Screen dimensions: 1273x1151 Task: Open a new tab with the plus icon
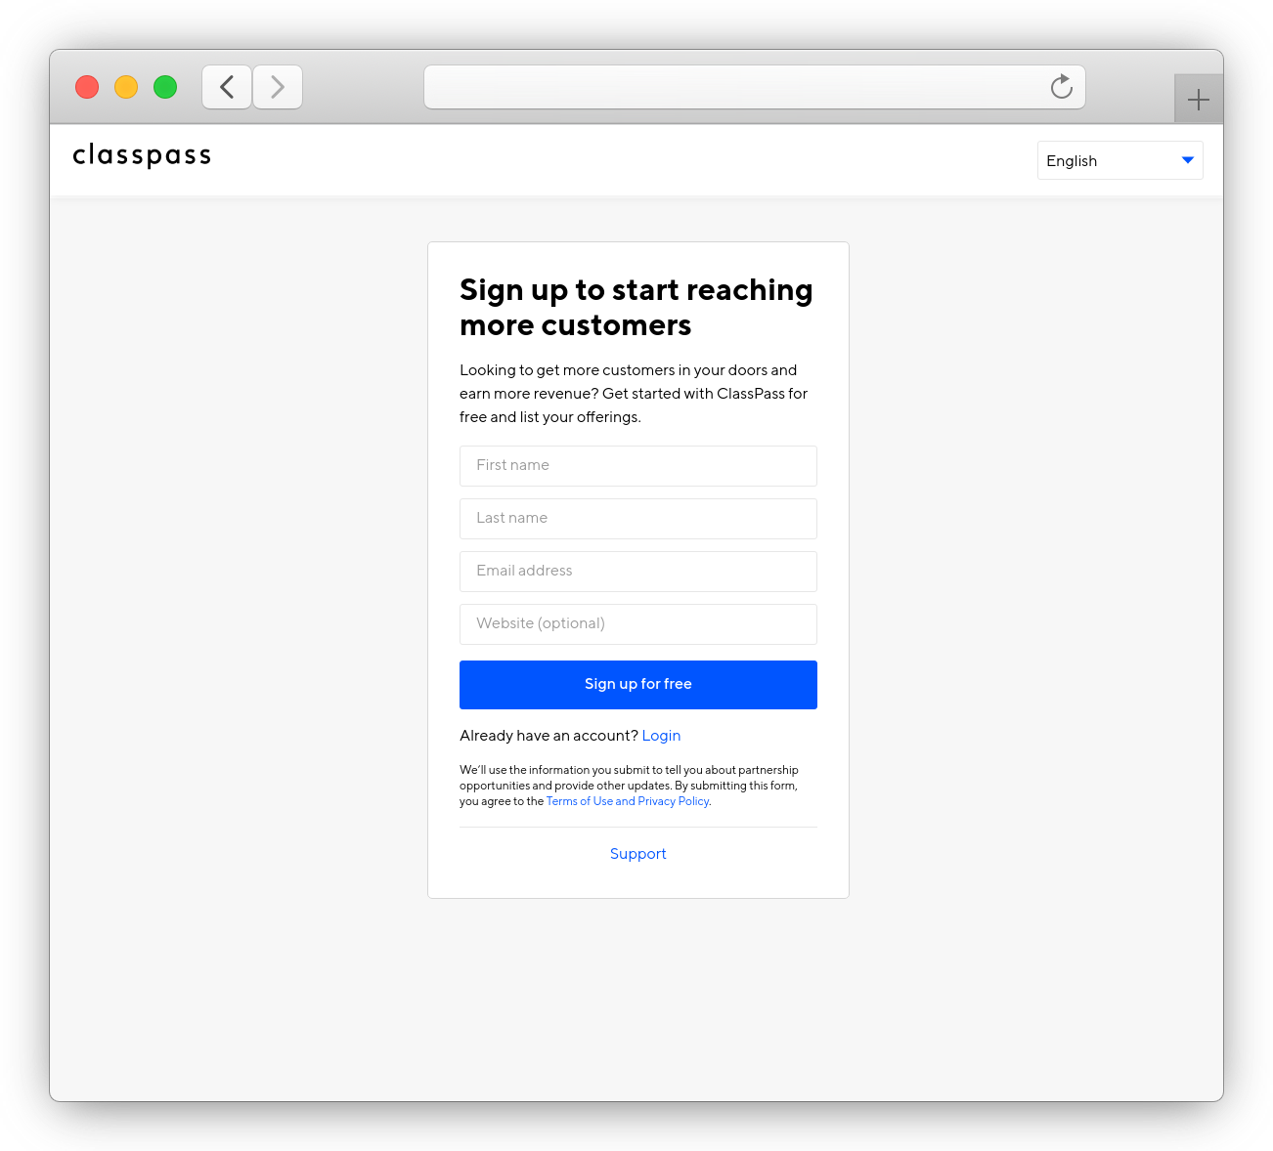coord(1199,99)
